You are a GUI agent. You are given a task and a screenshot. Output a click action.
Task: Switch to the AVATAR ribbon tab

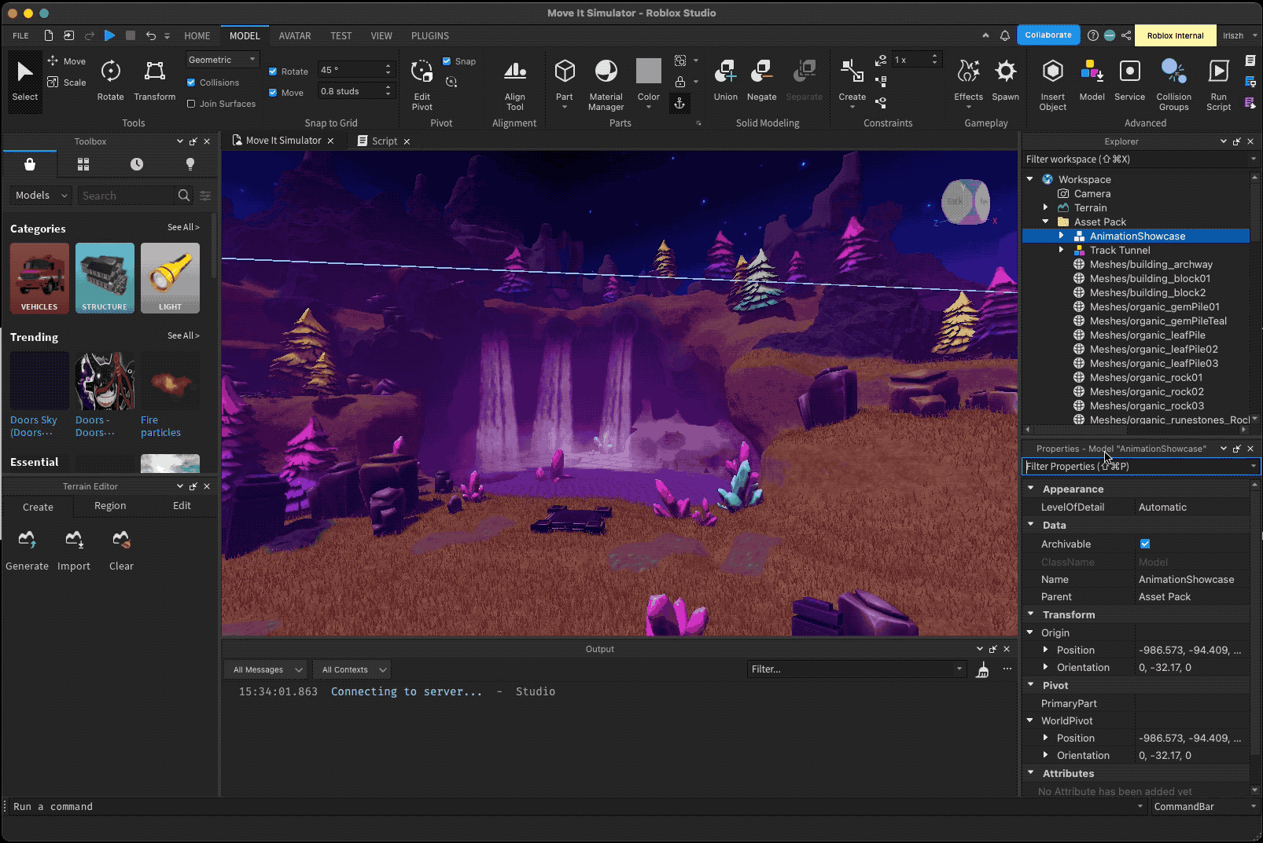tap(295, 36)
